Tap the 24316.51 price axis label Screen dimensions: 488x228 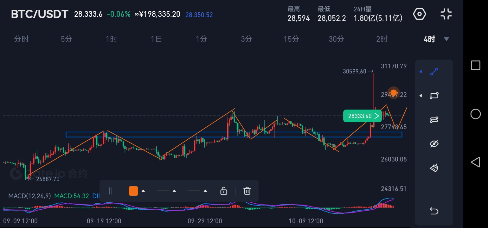coord(394,189)
